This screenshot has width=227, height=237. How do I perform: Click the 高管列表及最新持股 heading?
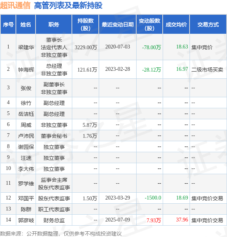pyautogui.click(x=68, y=5)
